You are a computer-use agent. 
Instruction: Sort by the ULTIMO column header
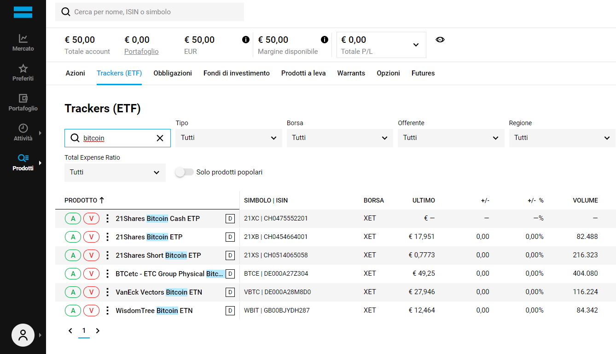point(424,200)
